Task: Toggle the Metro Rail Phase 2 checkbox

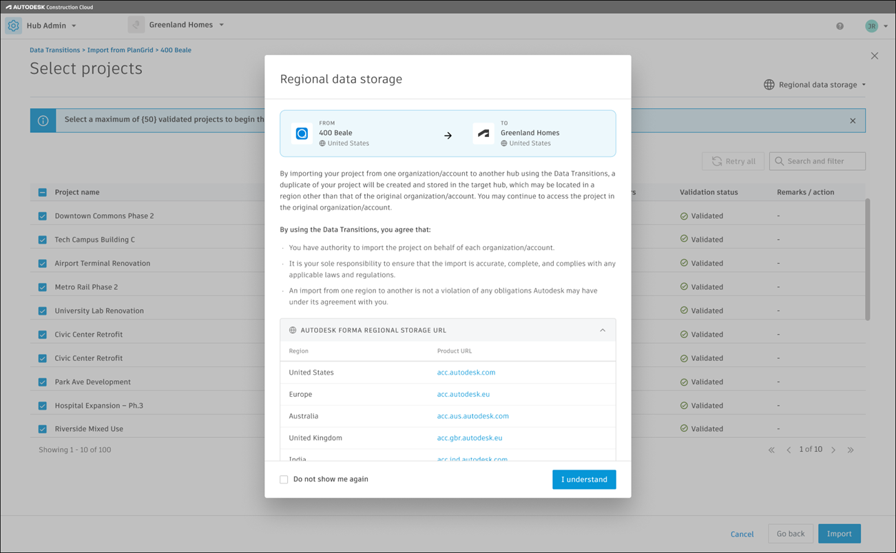Action: (43, 287)
